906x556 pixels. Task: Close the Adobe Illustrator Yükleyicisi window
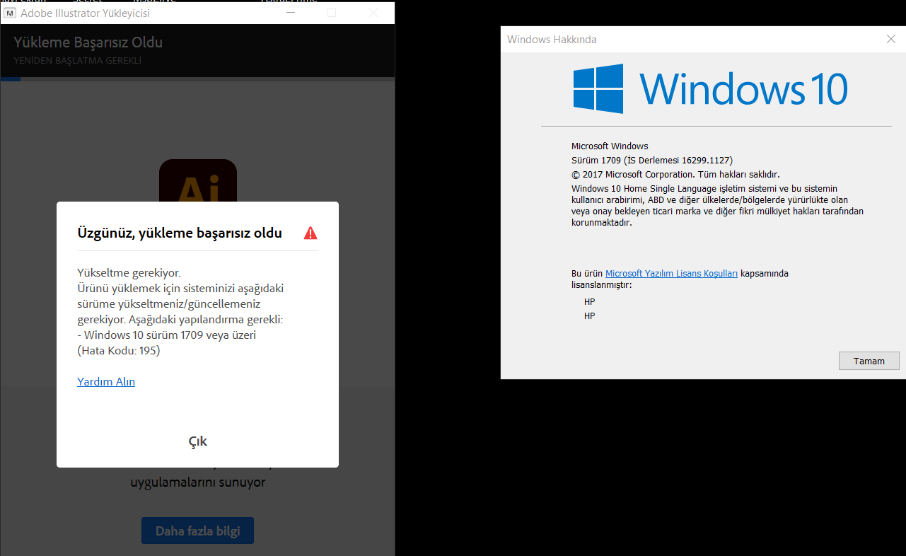(x=373, y=13)
